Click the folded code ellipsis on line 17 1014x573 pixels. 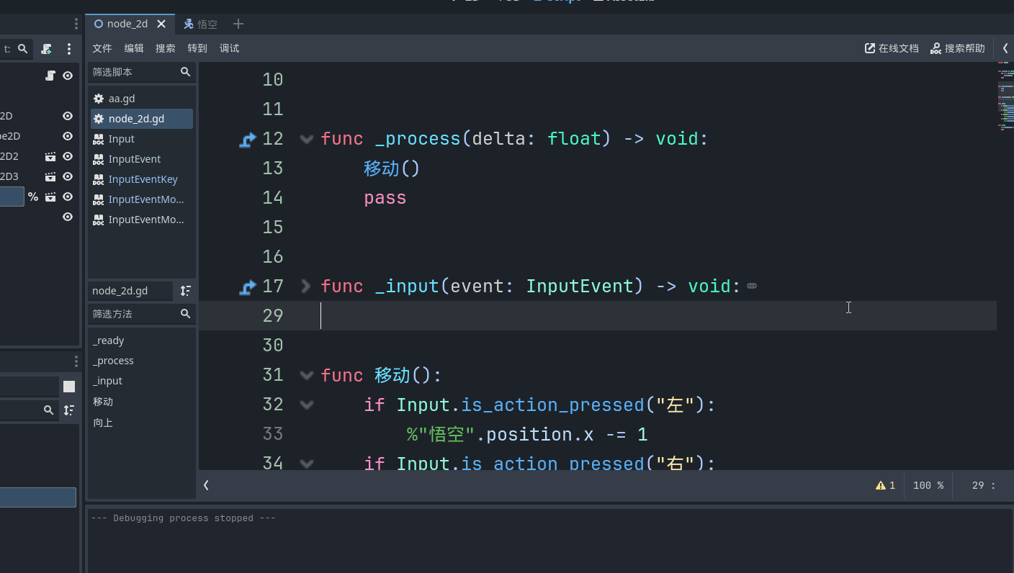[752, 286]
